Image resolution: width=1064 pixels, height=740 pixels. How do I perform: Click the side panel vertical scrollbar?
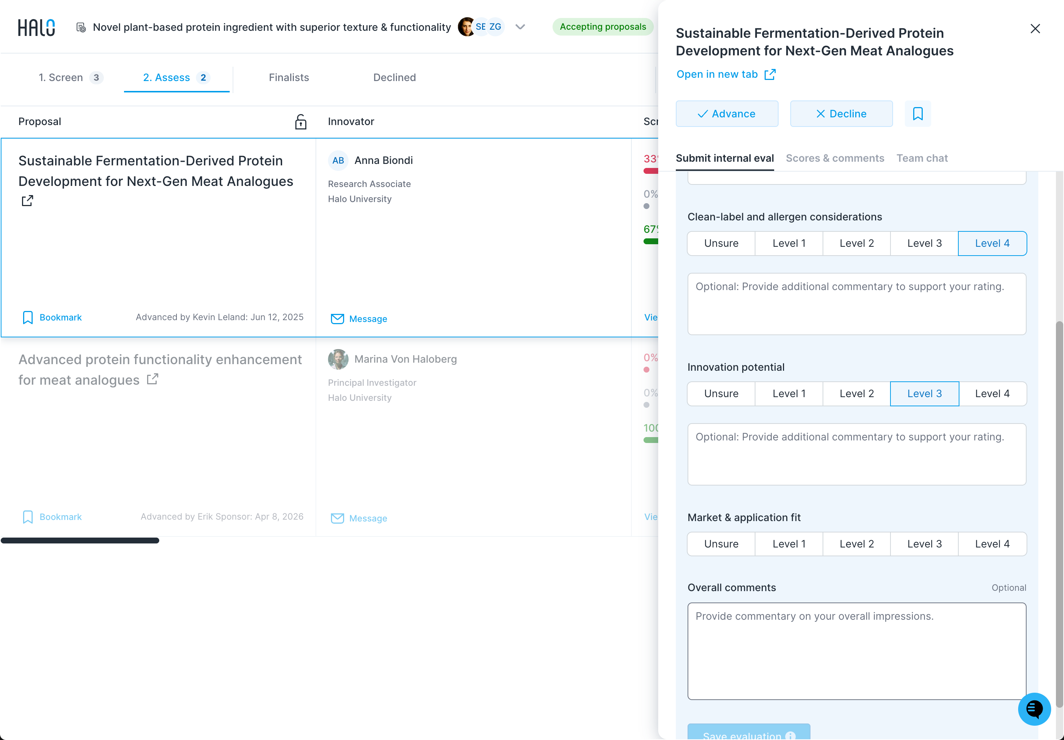(1059, 514)
